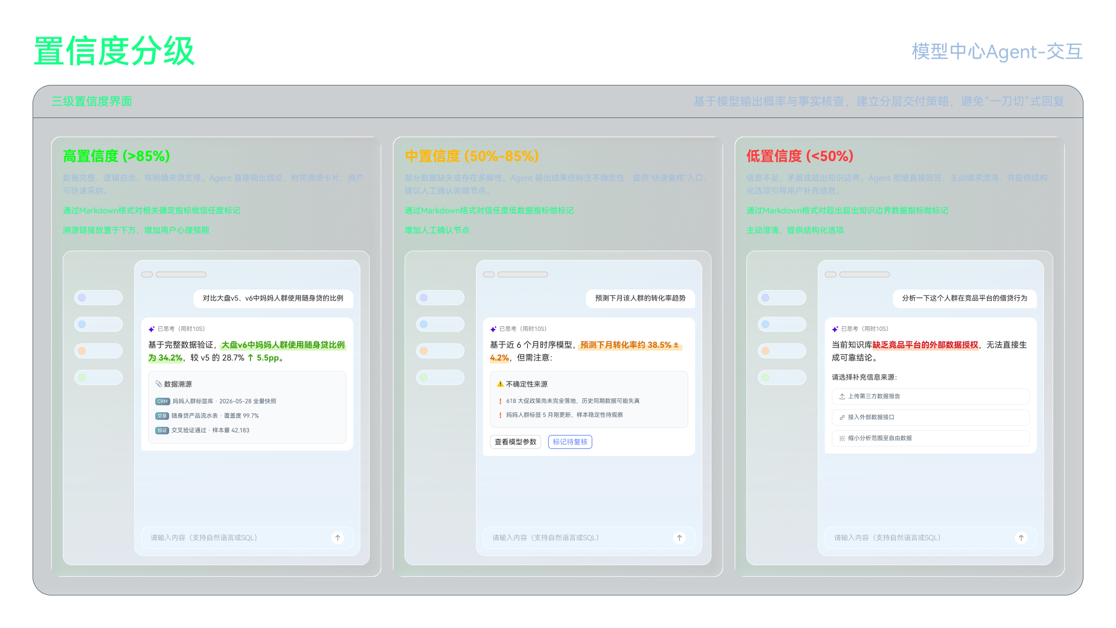Select the 缩小分析范围至自由数据 option
This screenshot has height=628, width=1116.
click(x=931, y=438)
